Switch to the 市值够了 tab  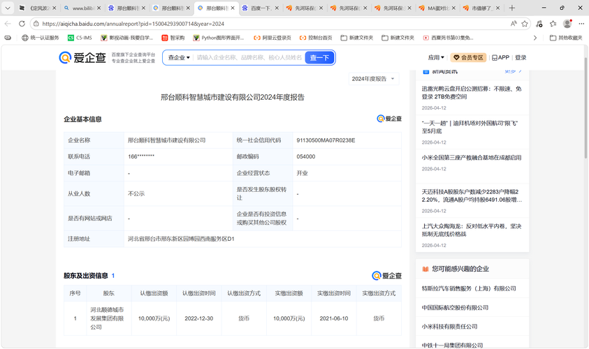click(x=482, y=8)
